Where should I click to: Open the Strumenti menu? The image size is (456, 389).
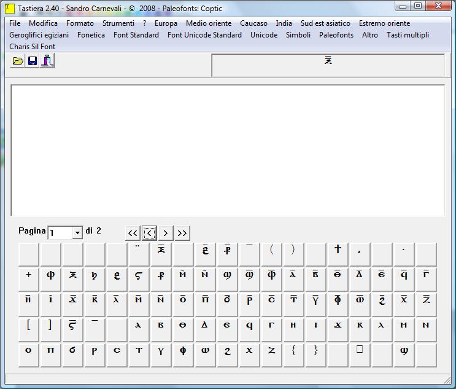118,23
